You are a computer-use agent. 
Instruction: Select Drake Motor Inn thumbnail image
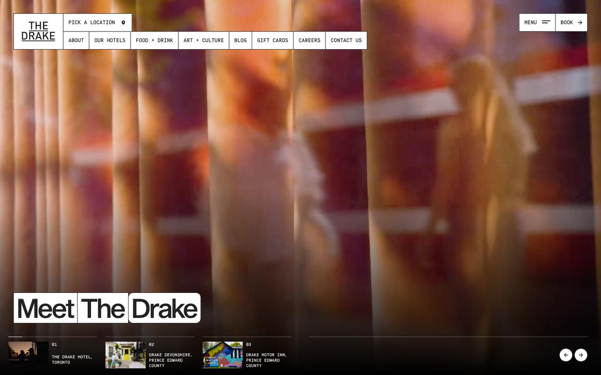click(223, 355)
